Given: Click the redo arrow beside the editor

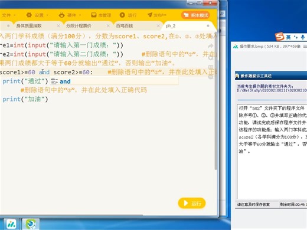Looking at the screenshot, I should tap(211, 46).
